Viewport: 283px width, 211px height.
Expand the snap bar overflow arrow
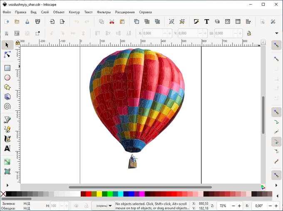[276, 185]
